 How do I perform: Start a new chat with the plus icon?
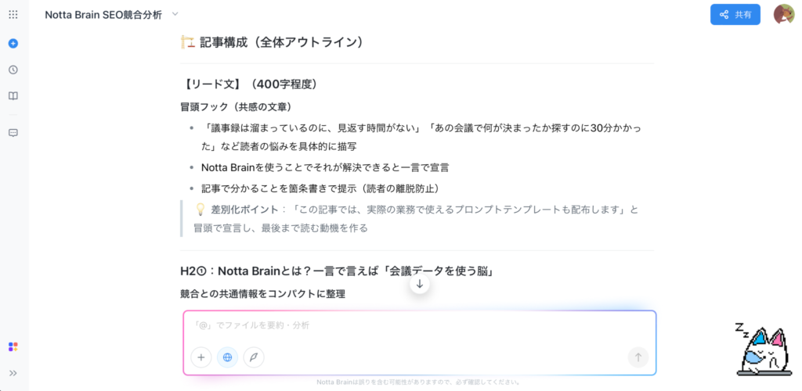(x=13, y=43)
